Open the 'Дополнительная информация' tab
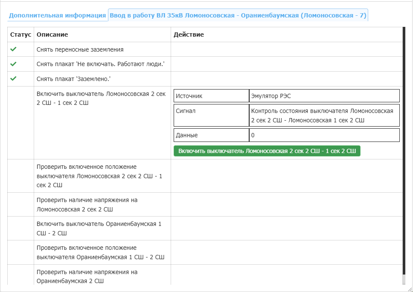The image size is (413, 292). pyautogui.click(x=58, y=15)
